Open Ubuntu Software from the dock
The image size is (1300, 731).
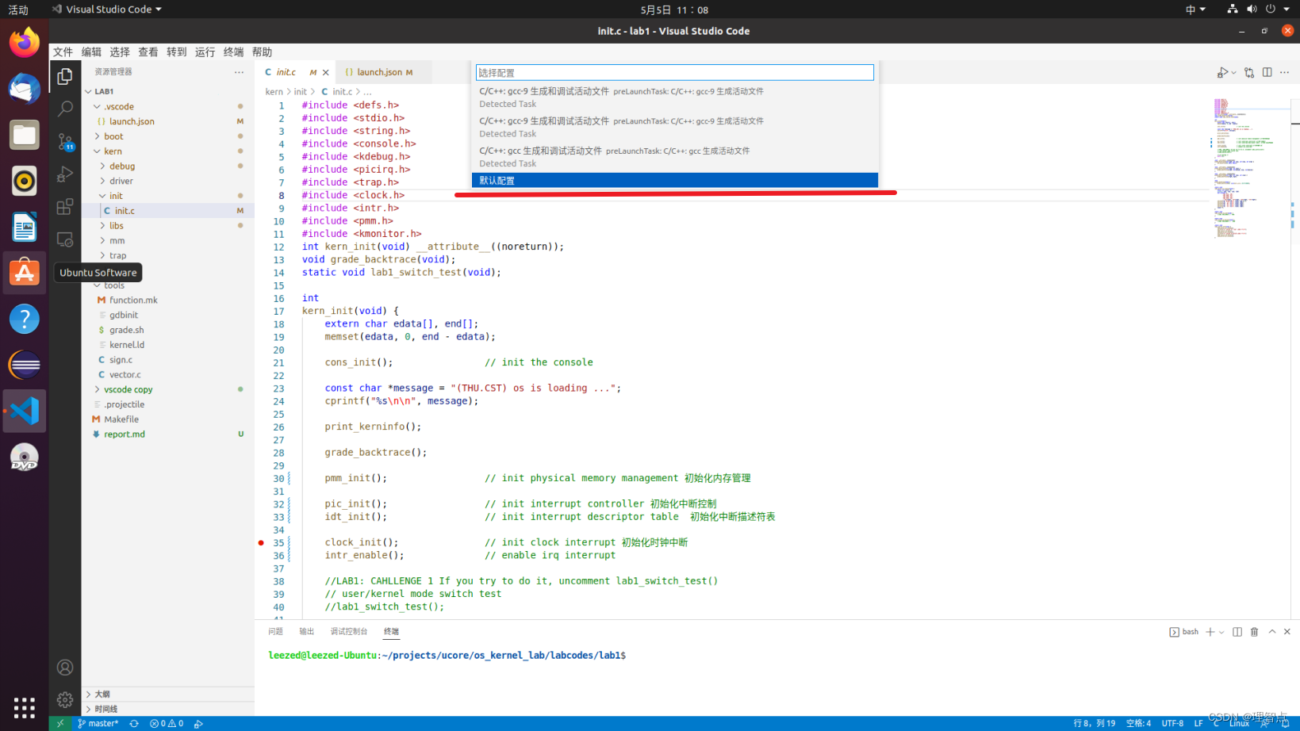pyautogui.click(x=25, y=273)
